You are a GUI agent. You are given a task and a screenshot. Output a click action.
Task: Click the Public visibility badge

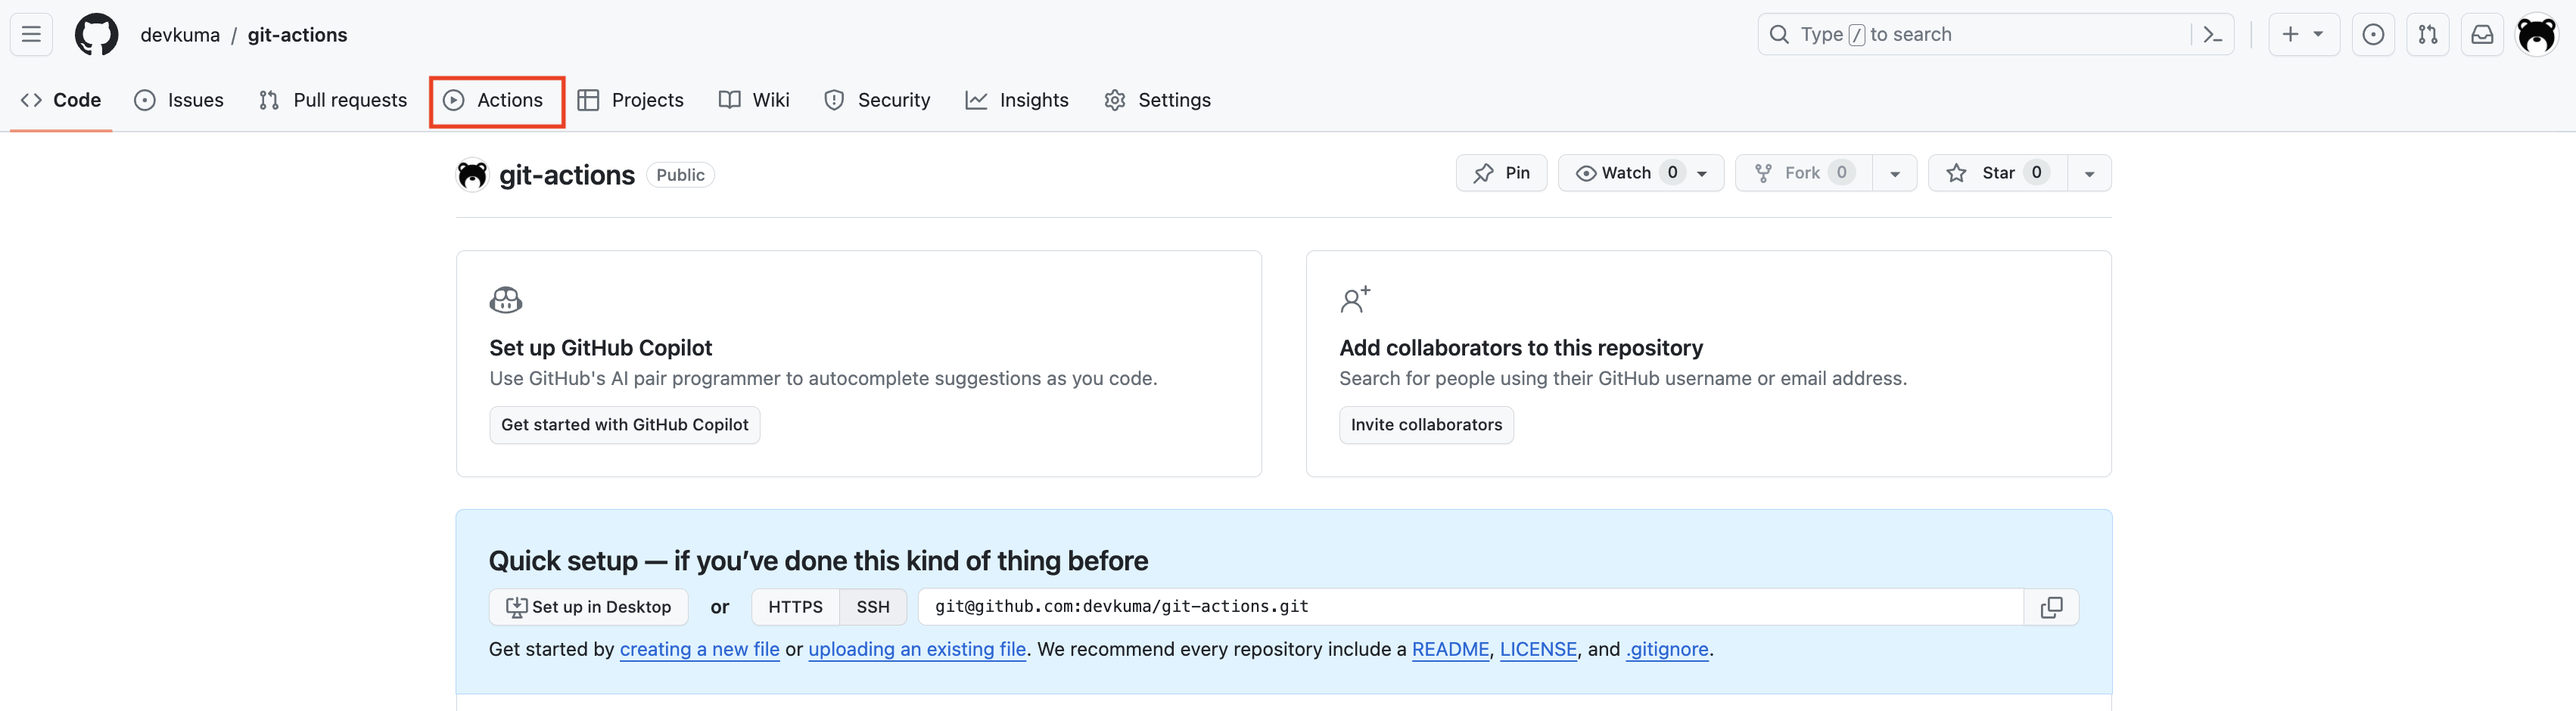pos(680,175)
